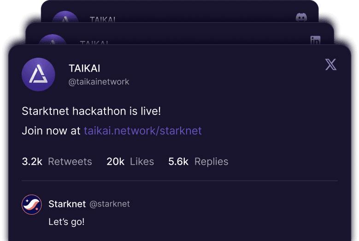This screenshot has height=241, width=359.
Task: Click the partially hidden avatar on Discord card
Action: [x=65, y=18]
